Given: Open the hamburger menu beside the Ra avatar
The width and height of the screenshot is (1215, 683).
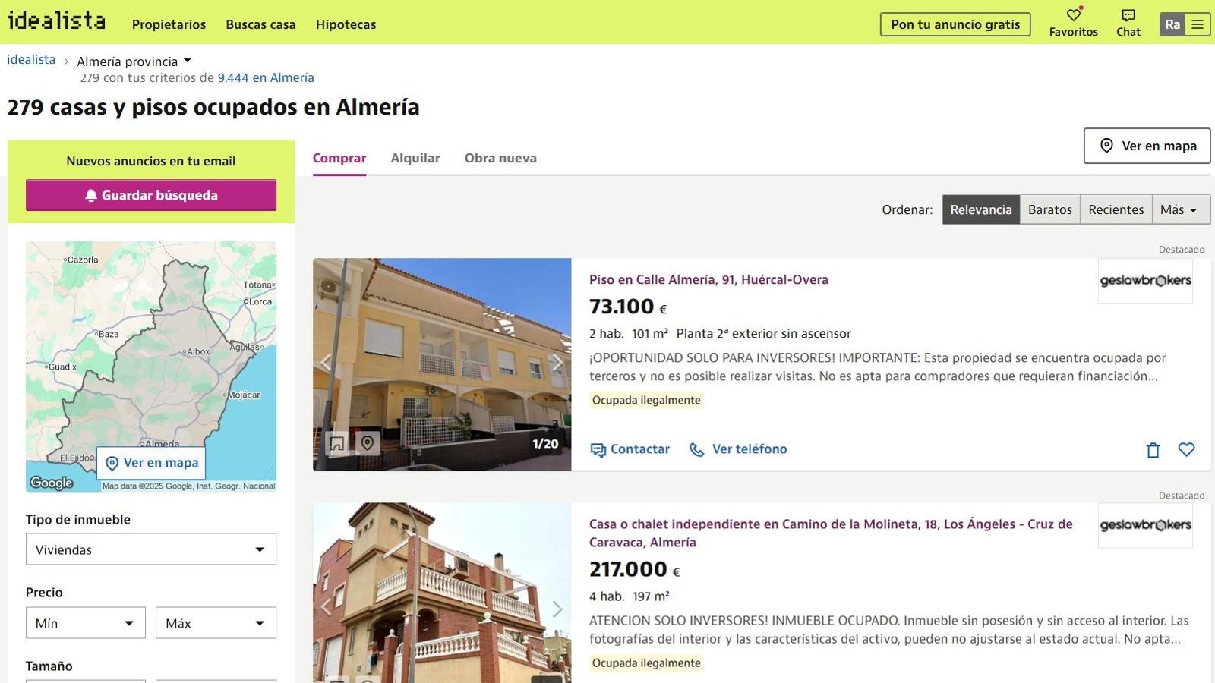Looking at the screenshot, I should pyautogui.click(x=1198, y=24).
